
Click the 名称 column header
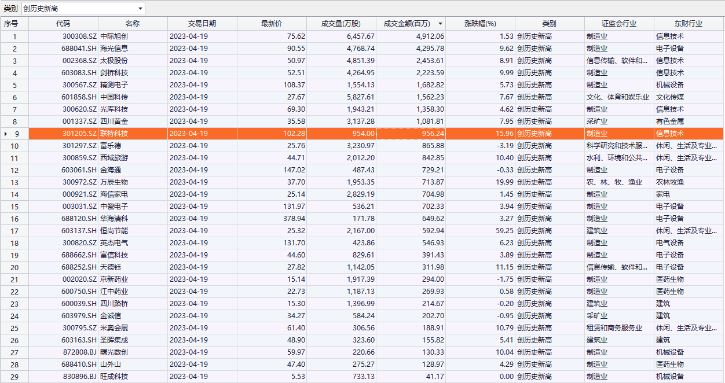[133, 24]
